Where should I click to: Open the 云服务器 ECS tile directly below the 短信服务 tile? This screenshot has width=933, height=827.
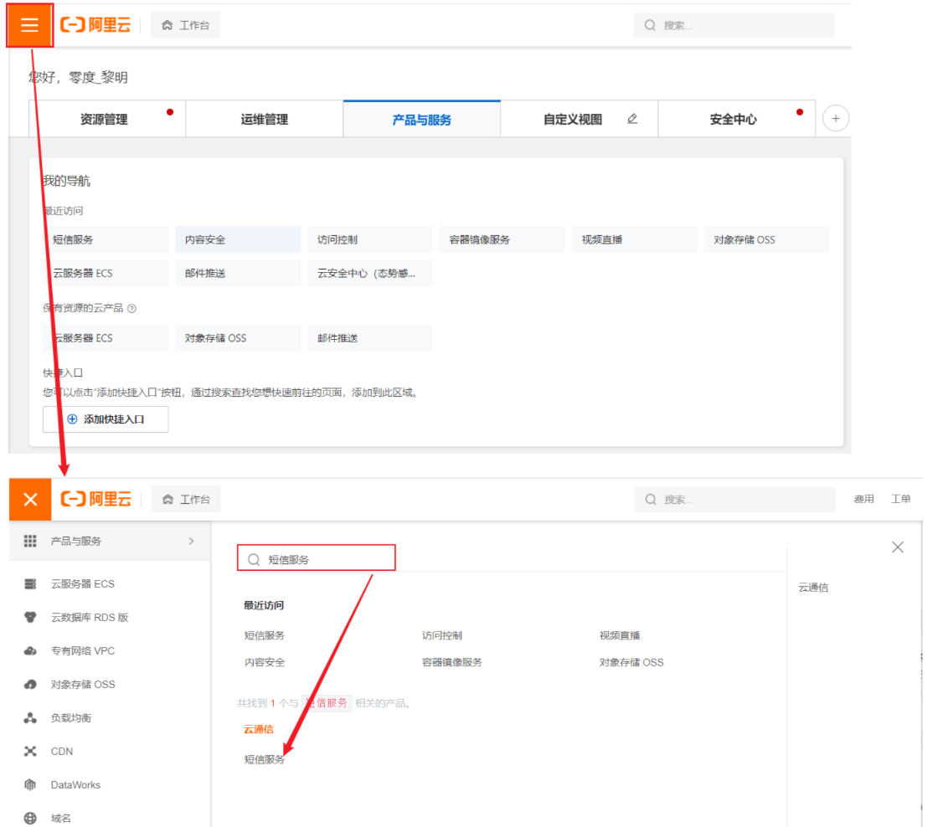(x=106, y=273)
